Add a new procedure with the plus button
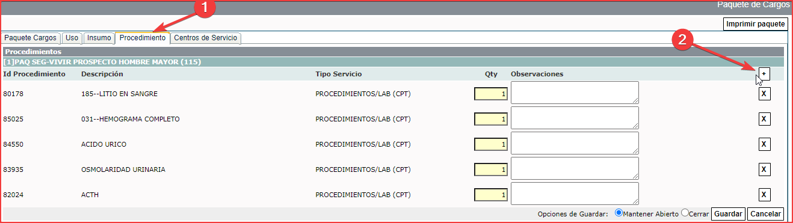Viewport: 793px width, 223px height. pyautogui.click(x=764, y=73)
